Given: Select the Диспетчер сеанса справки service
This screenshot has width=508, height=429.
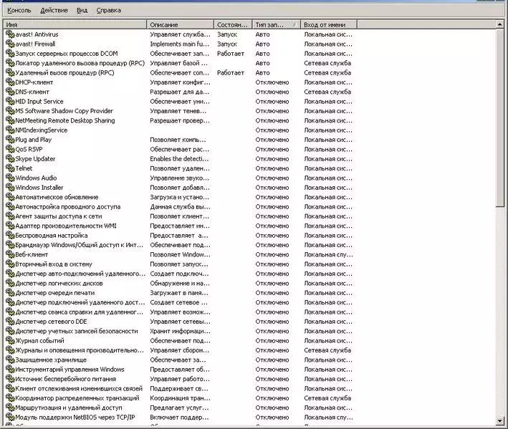Looking at the screenshot, I should coord(80,312).
